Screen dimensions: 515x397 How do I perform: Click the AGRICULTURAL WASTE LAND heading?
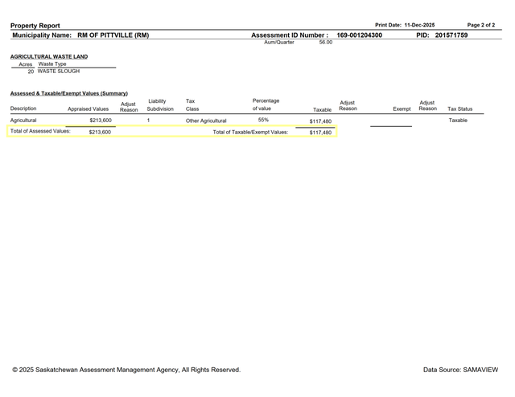[x=49, y=57]
